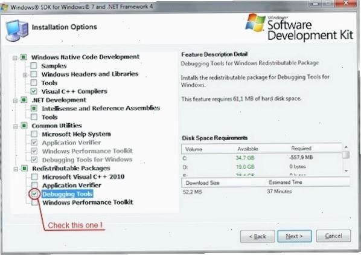Toggle Intellisense and Reference Assemblies checkbox
The height and width of the screenshot is (255, 361).
[x=34, y=108]
